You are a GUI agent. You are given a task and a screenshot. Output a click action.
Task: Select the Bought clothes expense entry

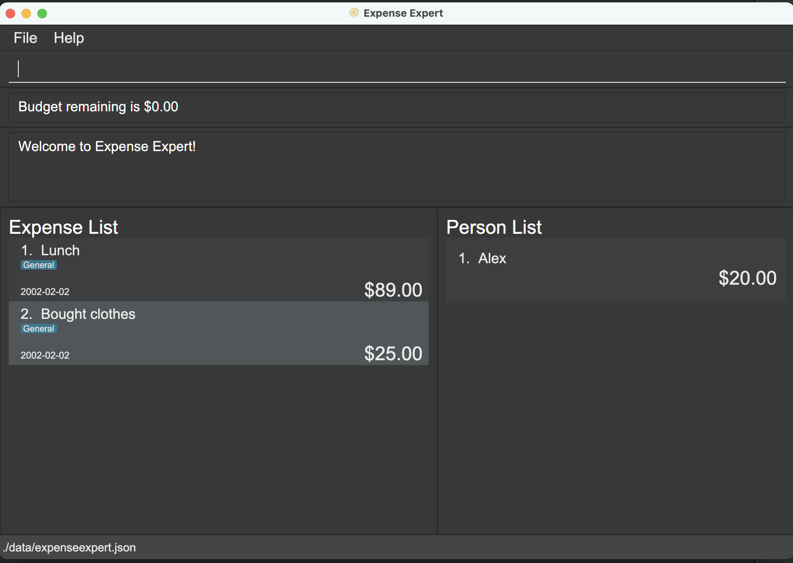218,333
